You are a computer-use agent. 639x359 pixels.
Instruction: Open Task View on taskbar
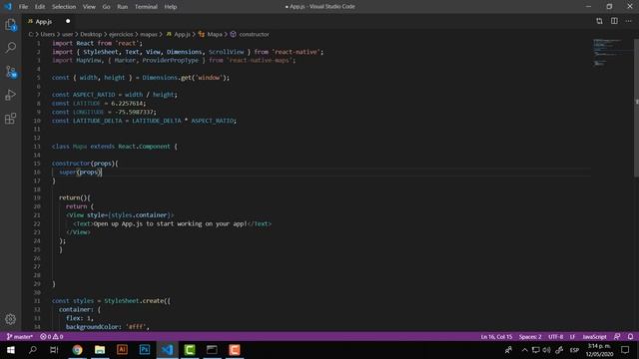(54, 350)
